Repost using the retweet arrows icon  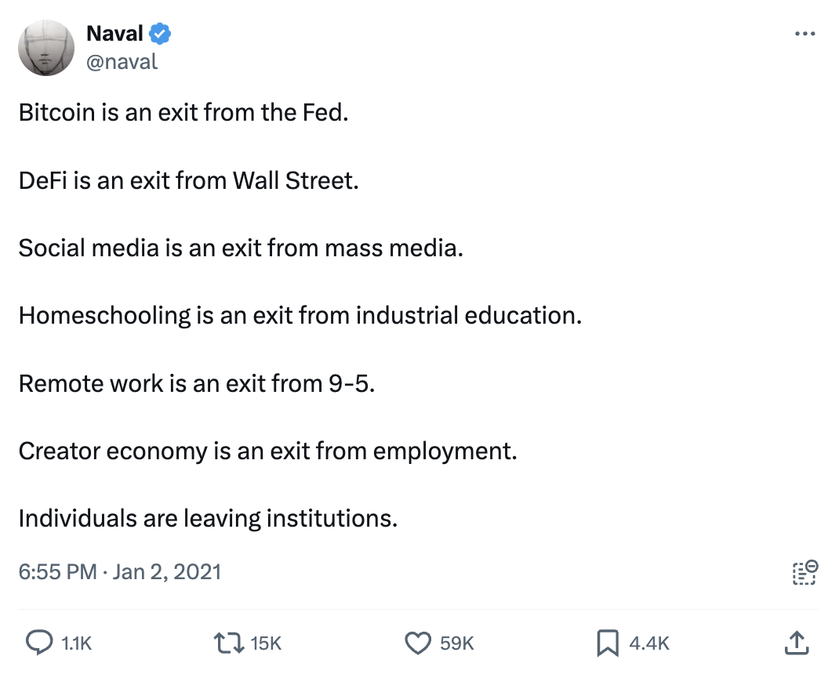point(228,643)
